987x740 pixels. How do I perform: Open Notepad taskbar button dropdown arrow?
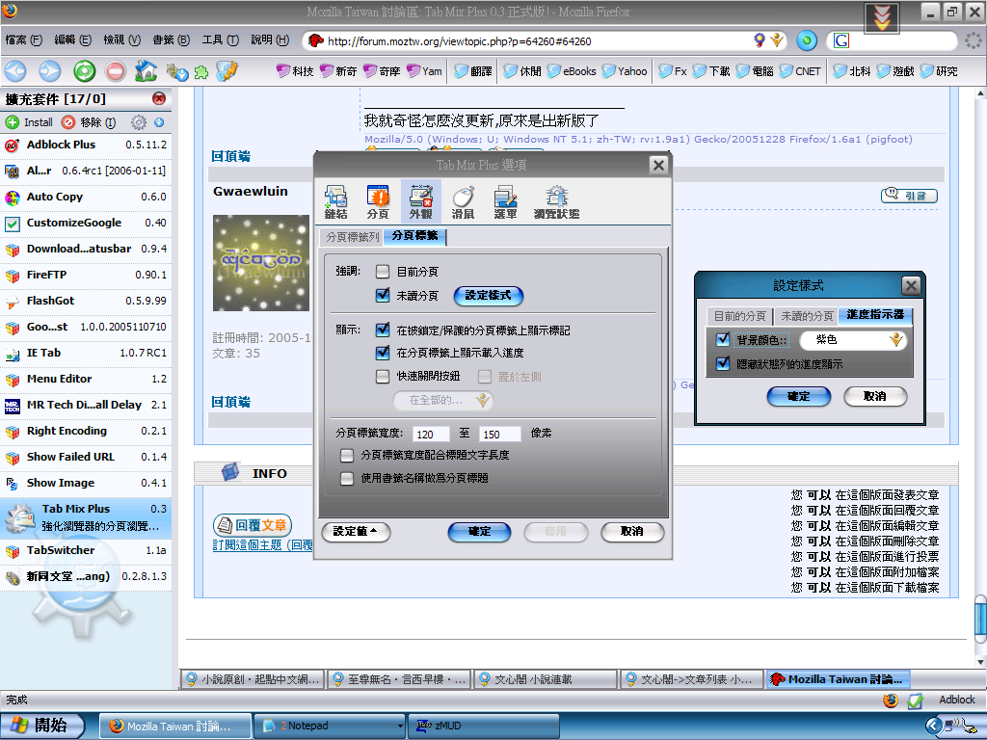coord(400,726)
